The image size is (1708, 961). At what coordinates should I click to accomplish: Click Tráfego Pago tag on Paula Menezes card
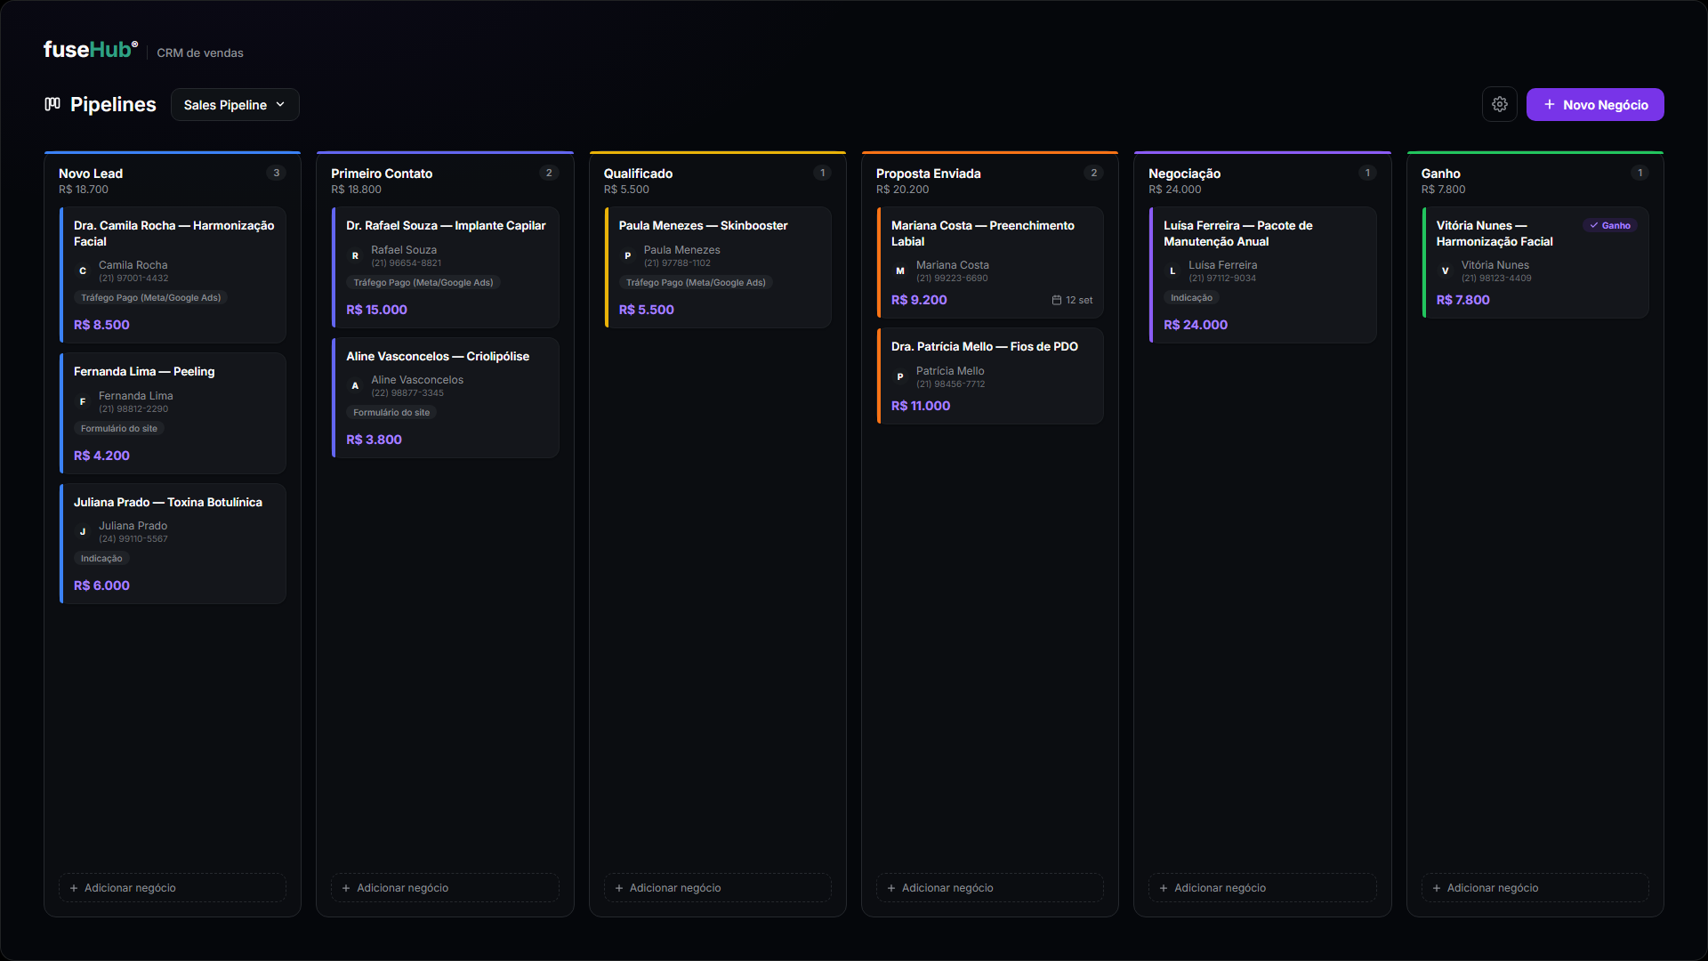click(696, 282)
